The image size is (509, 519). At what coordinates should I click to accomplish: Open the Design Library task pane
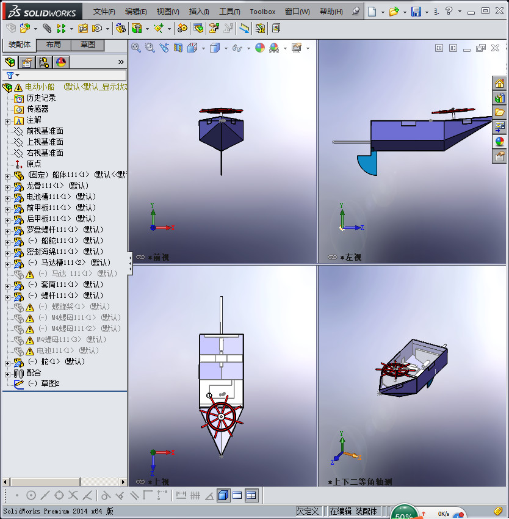pos(499,98)
